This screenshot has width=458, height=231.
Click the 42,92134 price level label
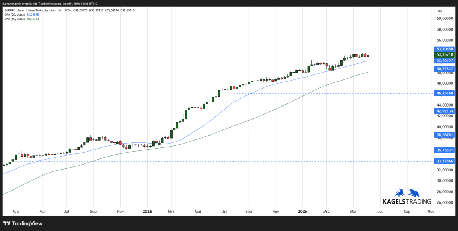(x=445, y=111)
